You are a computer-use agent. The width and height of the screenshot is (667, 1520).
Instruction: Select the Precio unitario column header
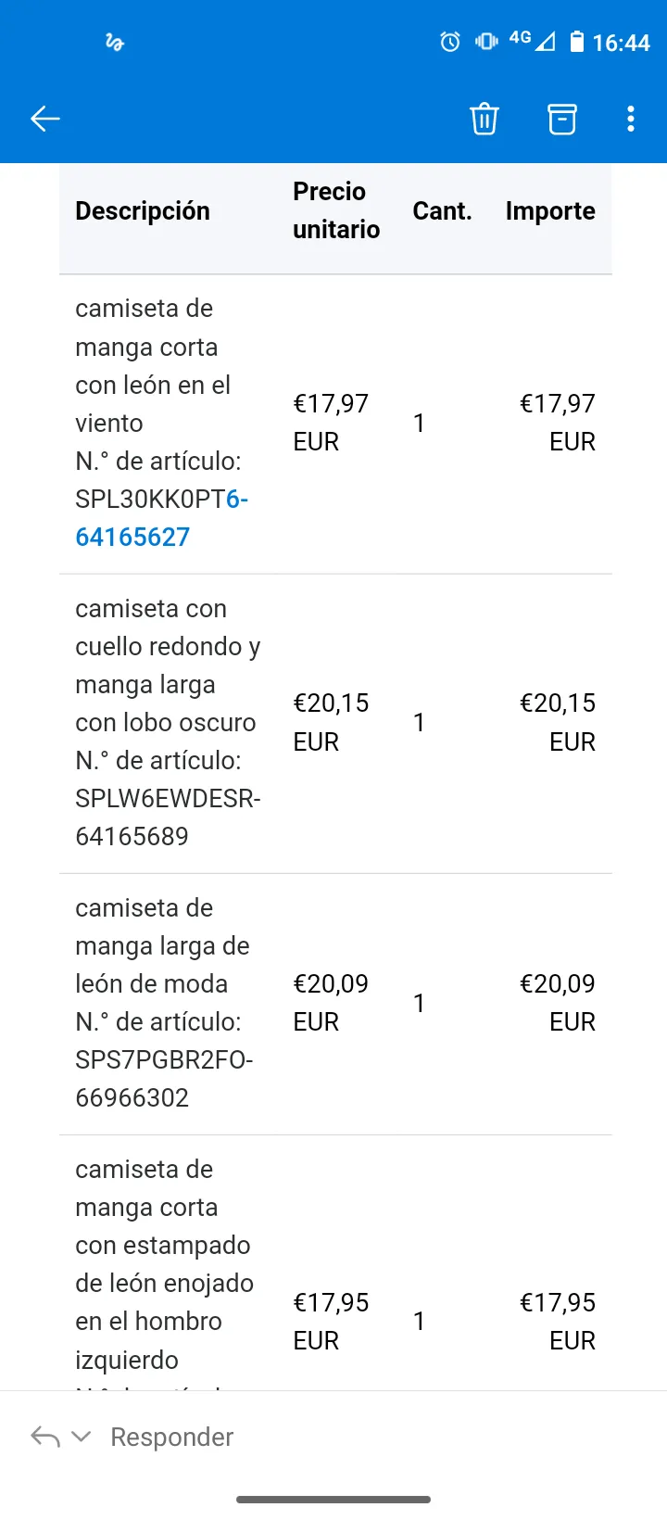[336, 210]
